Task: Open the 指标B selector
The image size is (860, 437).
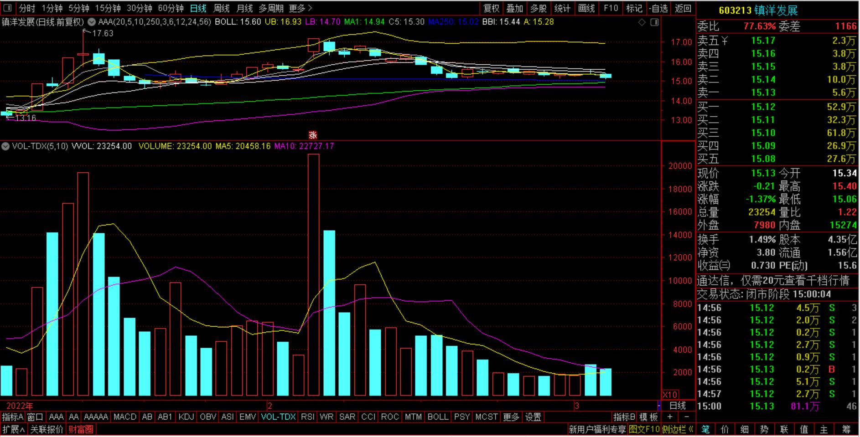Action: 624,417
